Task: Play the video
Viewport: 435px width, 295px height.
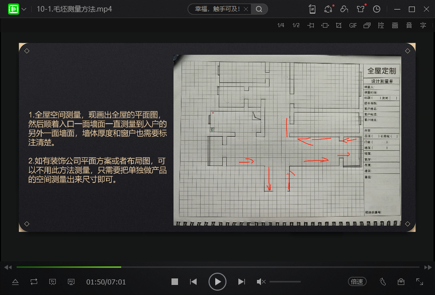Action: (217, 282)
